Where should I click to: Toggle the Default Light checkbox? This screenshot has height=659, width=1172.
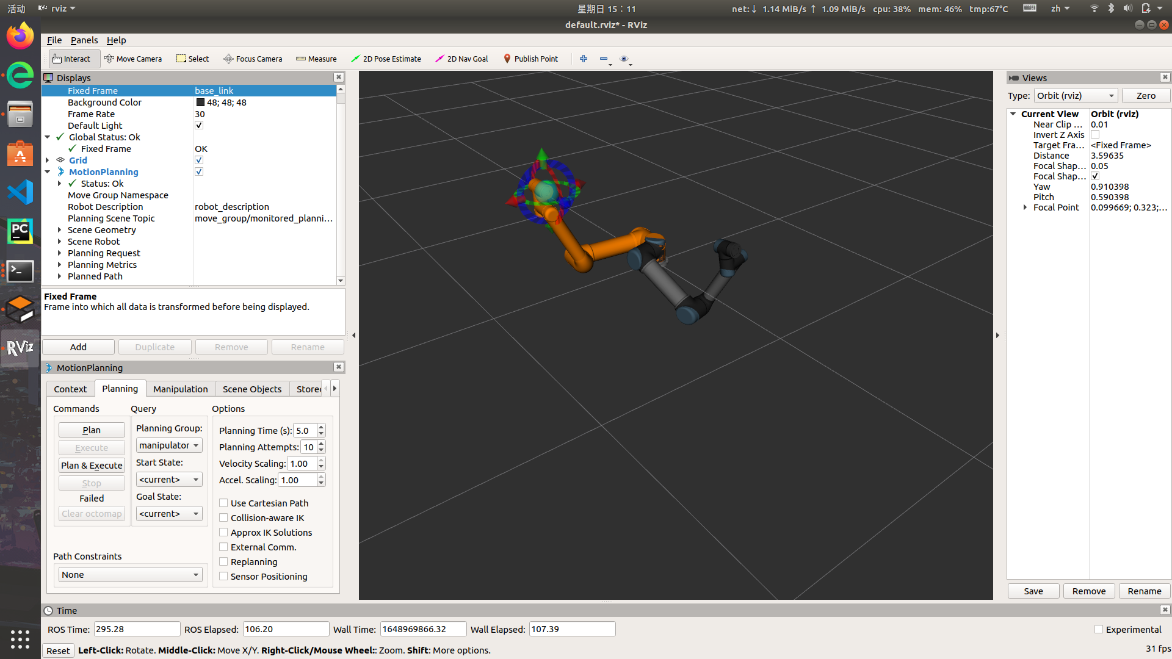199,126
